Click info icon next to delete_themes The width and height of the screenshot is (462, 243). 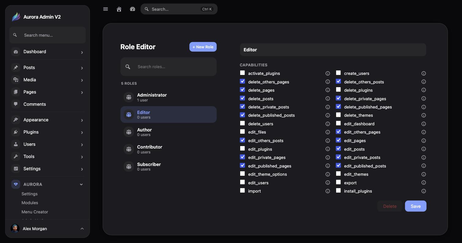pyautogui.click(x=424, y=115)
